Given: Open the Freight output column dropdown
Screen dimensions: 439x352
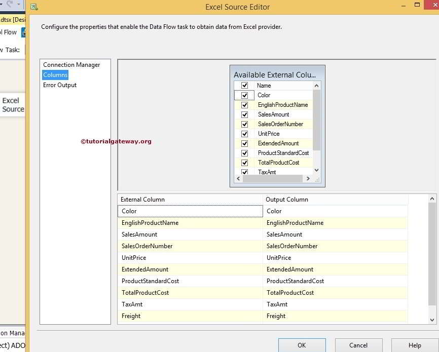Looking at the screenshot, I should coord(403,316).
